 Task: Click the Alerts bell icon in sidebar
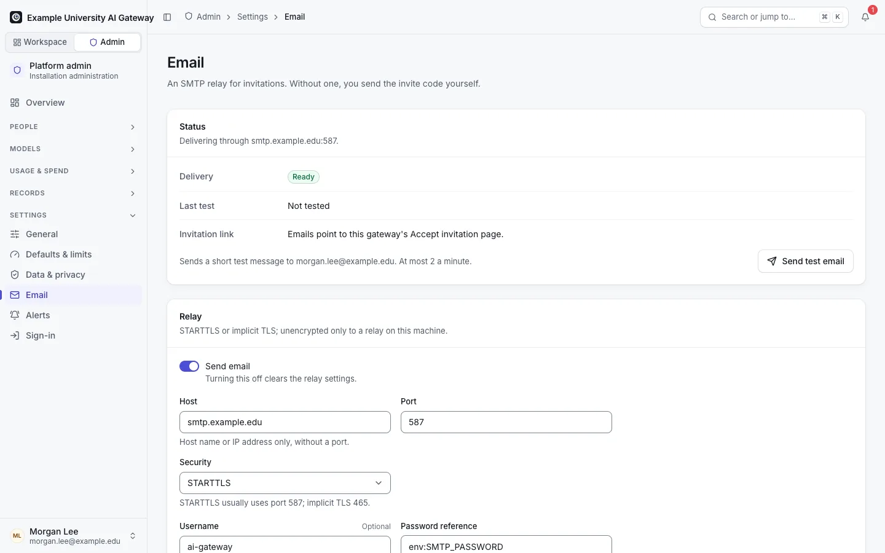(x=15, y=315)
